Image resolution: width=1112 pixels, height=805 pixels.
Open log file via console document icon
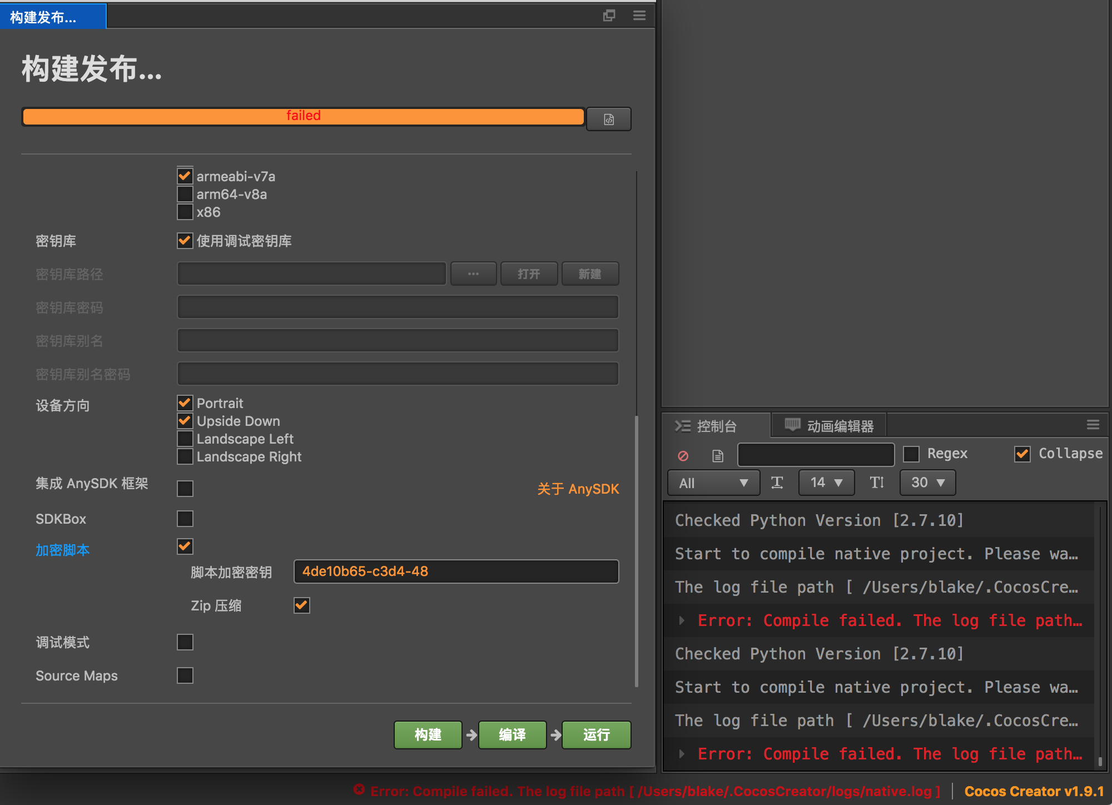(717, 456)
